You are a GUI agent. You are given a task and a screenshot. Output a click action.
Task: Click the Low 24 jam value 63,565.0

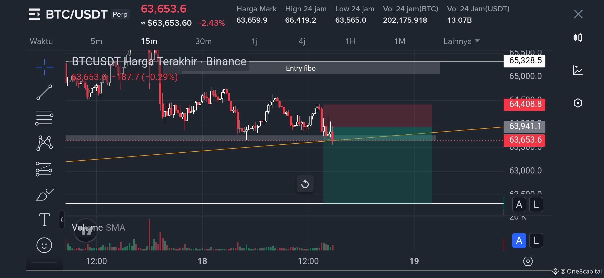[x=351, y=20]
